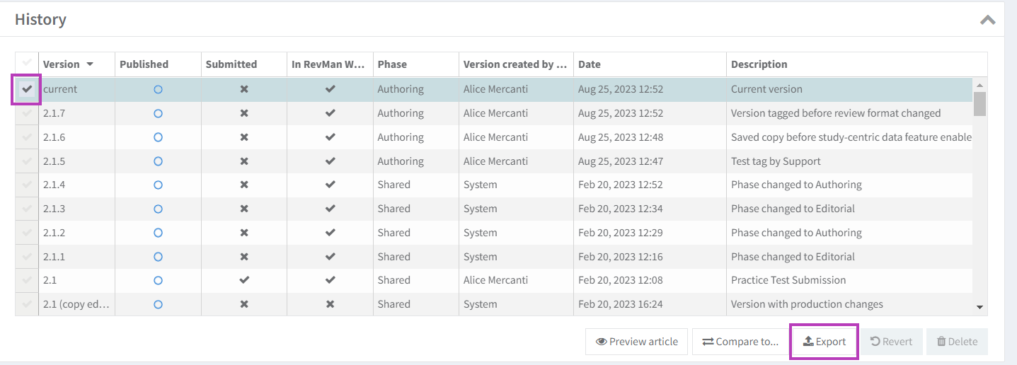
Task: Click the submitted X icon for version 2.1.5
Action: coord(244,161)
